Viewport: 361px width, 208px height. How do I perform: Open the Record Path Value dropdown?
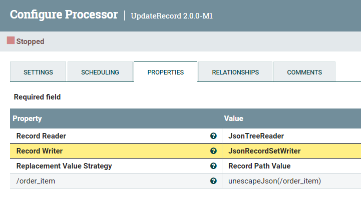click(259, 166)
